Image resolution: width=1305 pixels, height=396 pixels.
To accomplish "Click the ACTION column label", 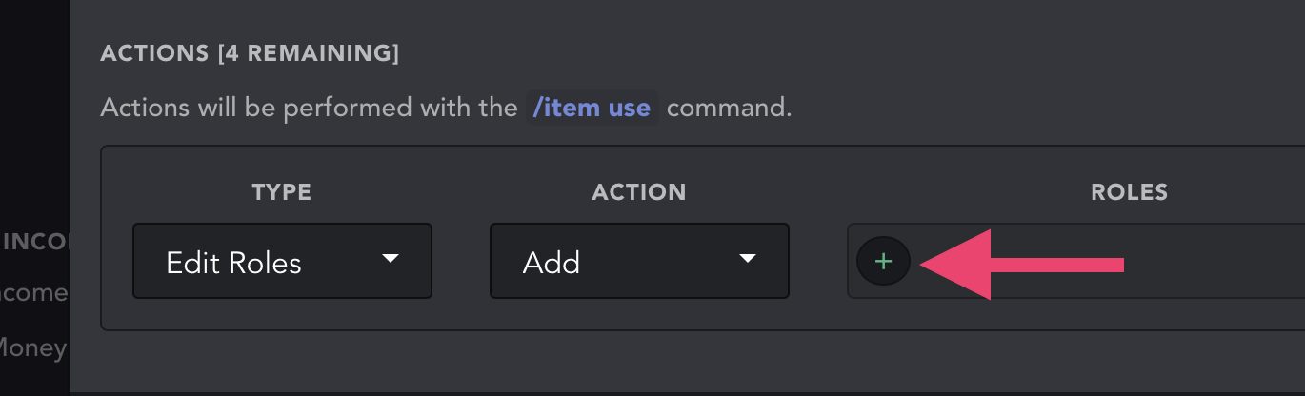I will 638,192.
